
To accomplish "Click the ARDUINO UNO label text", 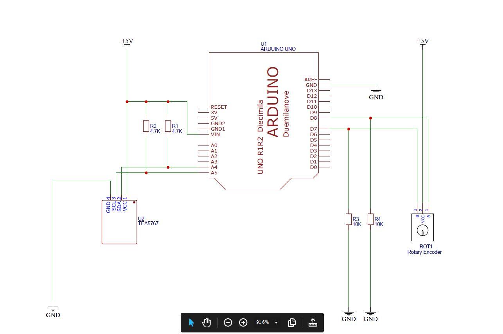I will click(277, 49).
